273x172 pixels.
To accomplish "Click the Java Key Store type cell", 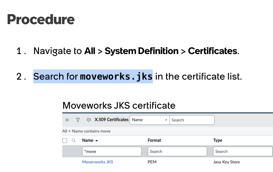I will (x=226, y=162).
